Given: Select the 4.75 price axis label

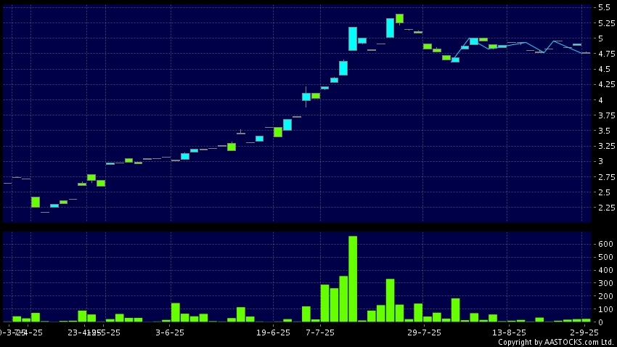Looking at the screenshot, I should (603, 54).
